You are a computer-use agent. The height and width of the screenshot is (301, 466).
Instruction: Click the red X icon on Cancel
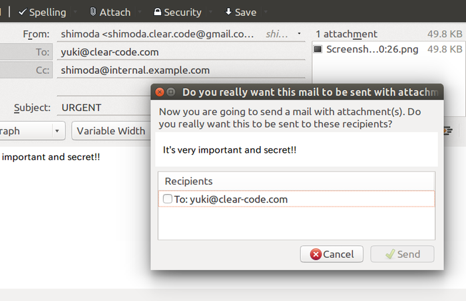pos(316,254)
